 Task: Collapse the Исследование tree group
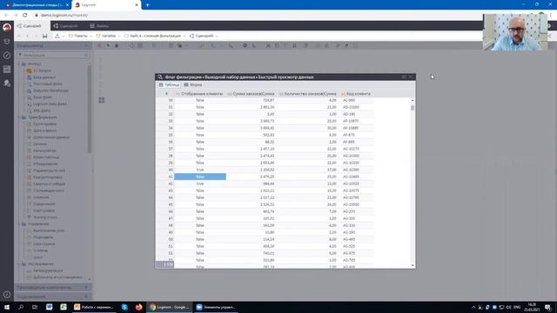(x=19, y=264)
